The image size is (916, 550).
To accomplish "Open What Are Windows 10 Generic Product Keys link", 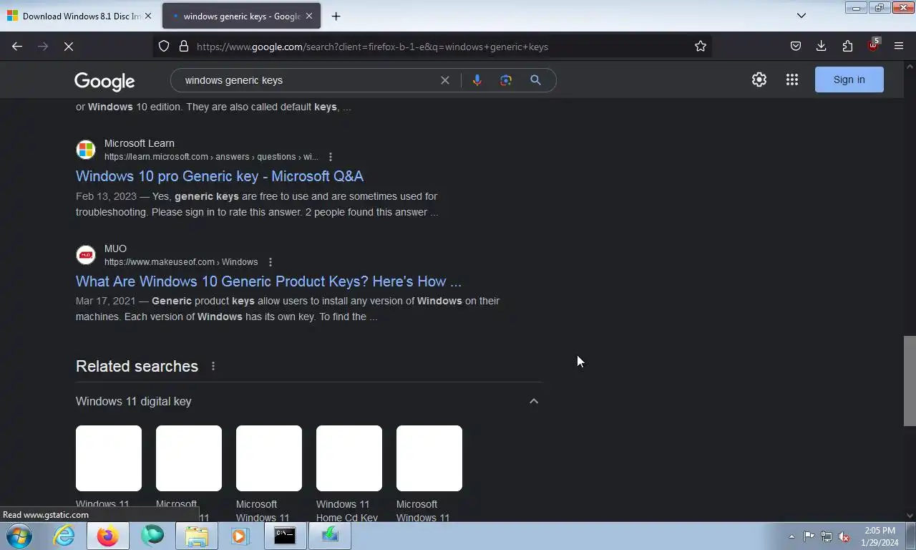I will click(268, 281).
